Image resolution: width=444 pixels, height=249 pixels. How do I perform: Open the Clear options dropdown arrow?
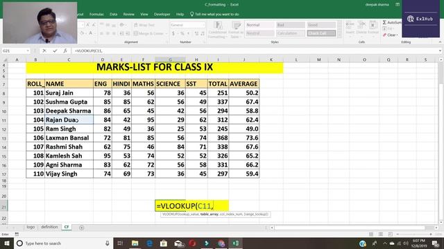[x=398, y=35]
